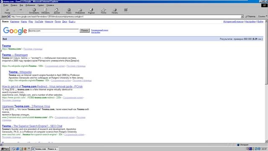268x151 pixels.
Task: Open the YouTube link
Action: point(39,21)
